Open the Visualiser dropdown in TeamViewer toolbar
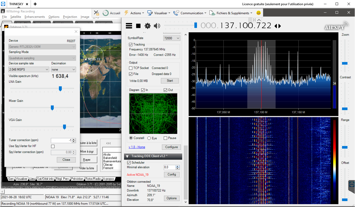The image size is (355, 207). coord(159,13)
